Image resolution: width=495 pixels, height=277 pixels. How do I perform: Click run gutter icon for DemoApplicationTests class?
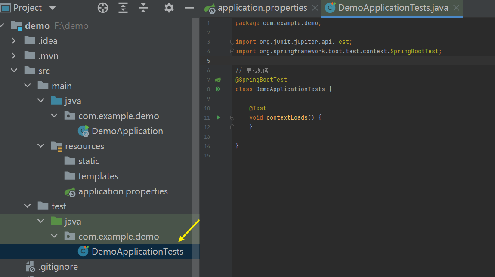pos(218,89)
